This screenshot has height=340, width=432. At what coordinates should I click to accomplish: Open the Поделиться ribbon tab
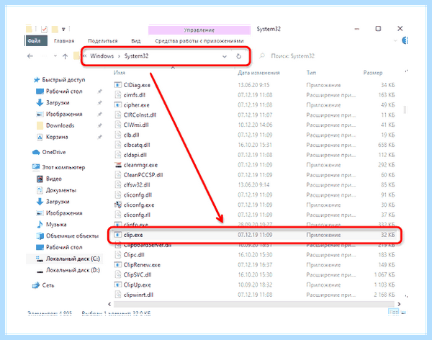(103, 41)
